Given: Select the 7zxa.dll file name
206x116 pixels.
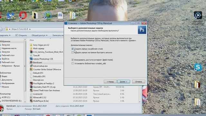Looking at the screenshot, I should pos(36,55).
